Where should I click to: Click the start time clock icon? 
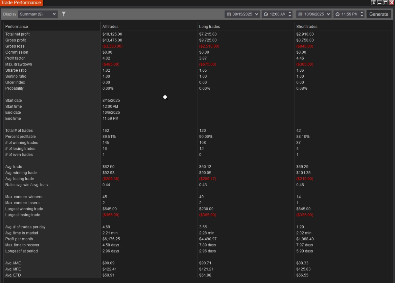point(266,14)
